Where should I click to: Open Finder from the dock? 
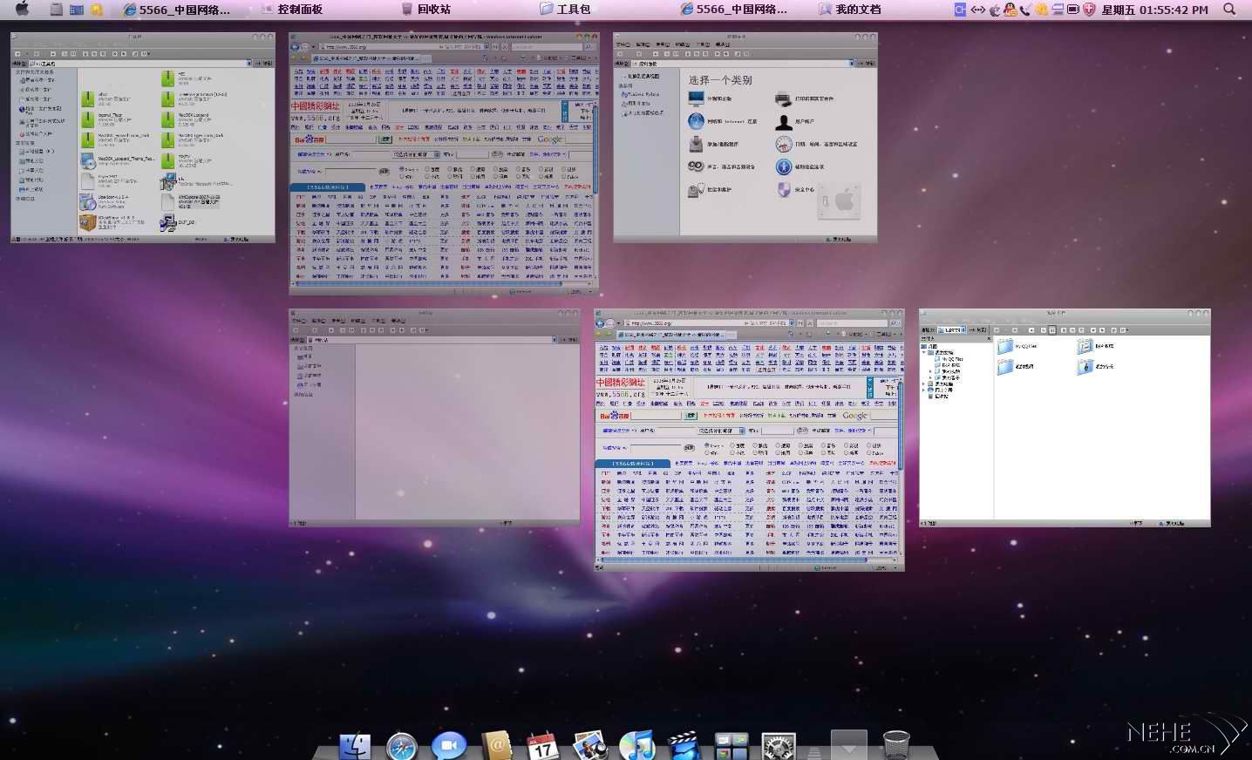point(355,747)
